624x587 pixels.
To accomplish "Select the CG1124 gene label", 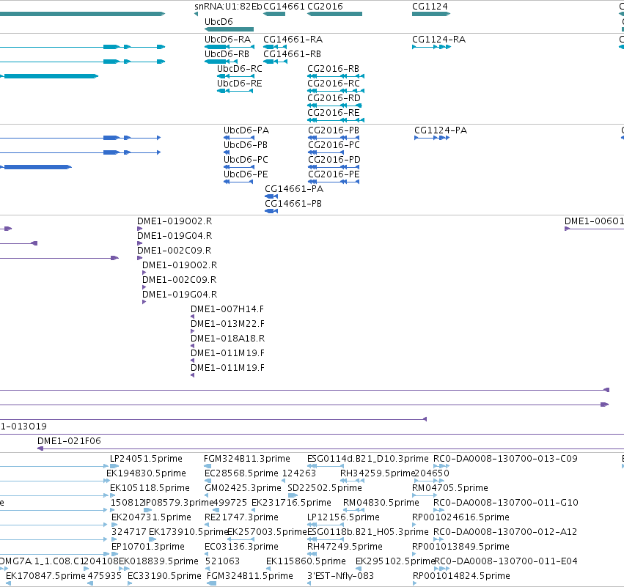I will point(430,7).
